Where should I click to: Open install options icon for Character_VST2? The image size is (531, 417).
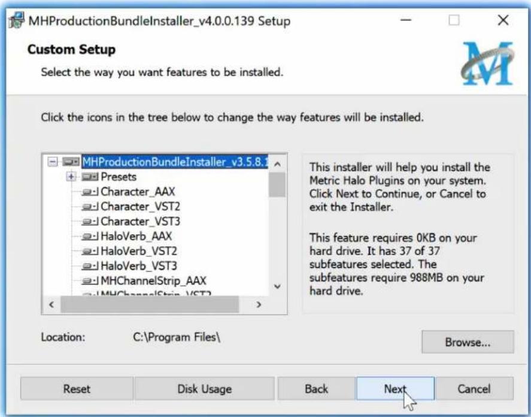90,207
